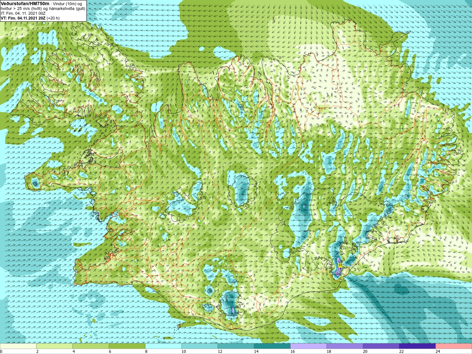Click the 18–20 m/s purple legend swatch

click(345, 346)
